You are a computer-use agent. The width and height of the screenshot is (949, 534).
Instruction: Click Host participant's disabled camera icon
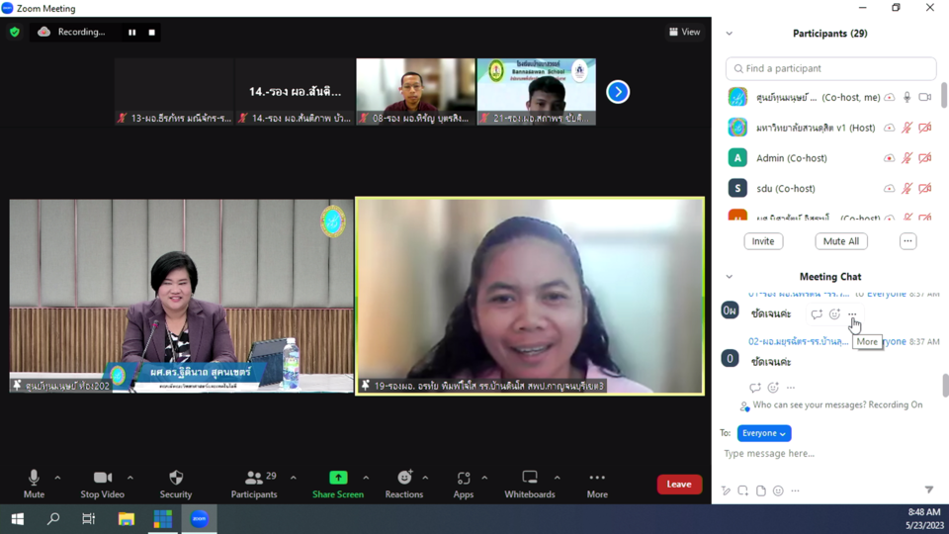pyautogui.click(x=925, y=128)
